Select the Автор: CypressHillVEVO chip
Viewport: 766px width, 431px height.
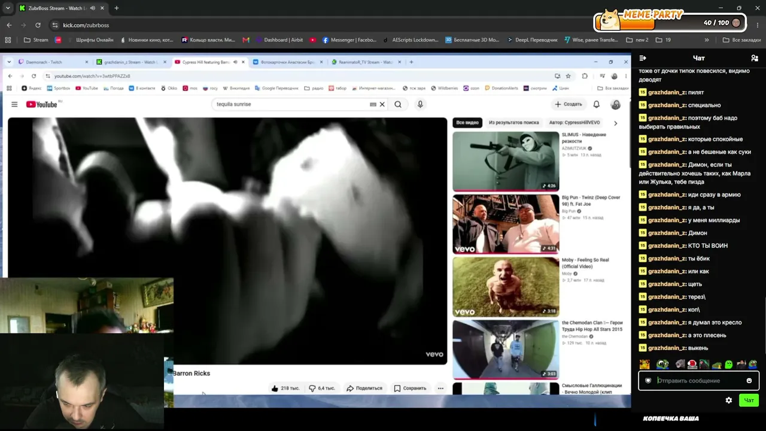tap(574, 123)
